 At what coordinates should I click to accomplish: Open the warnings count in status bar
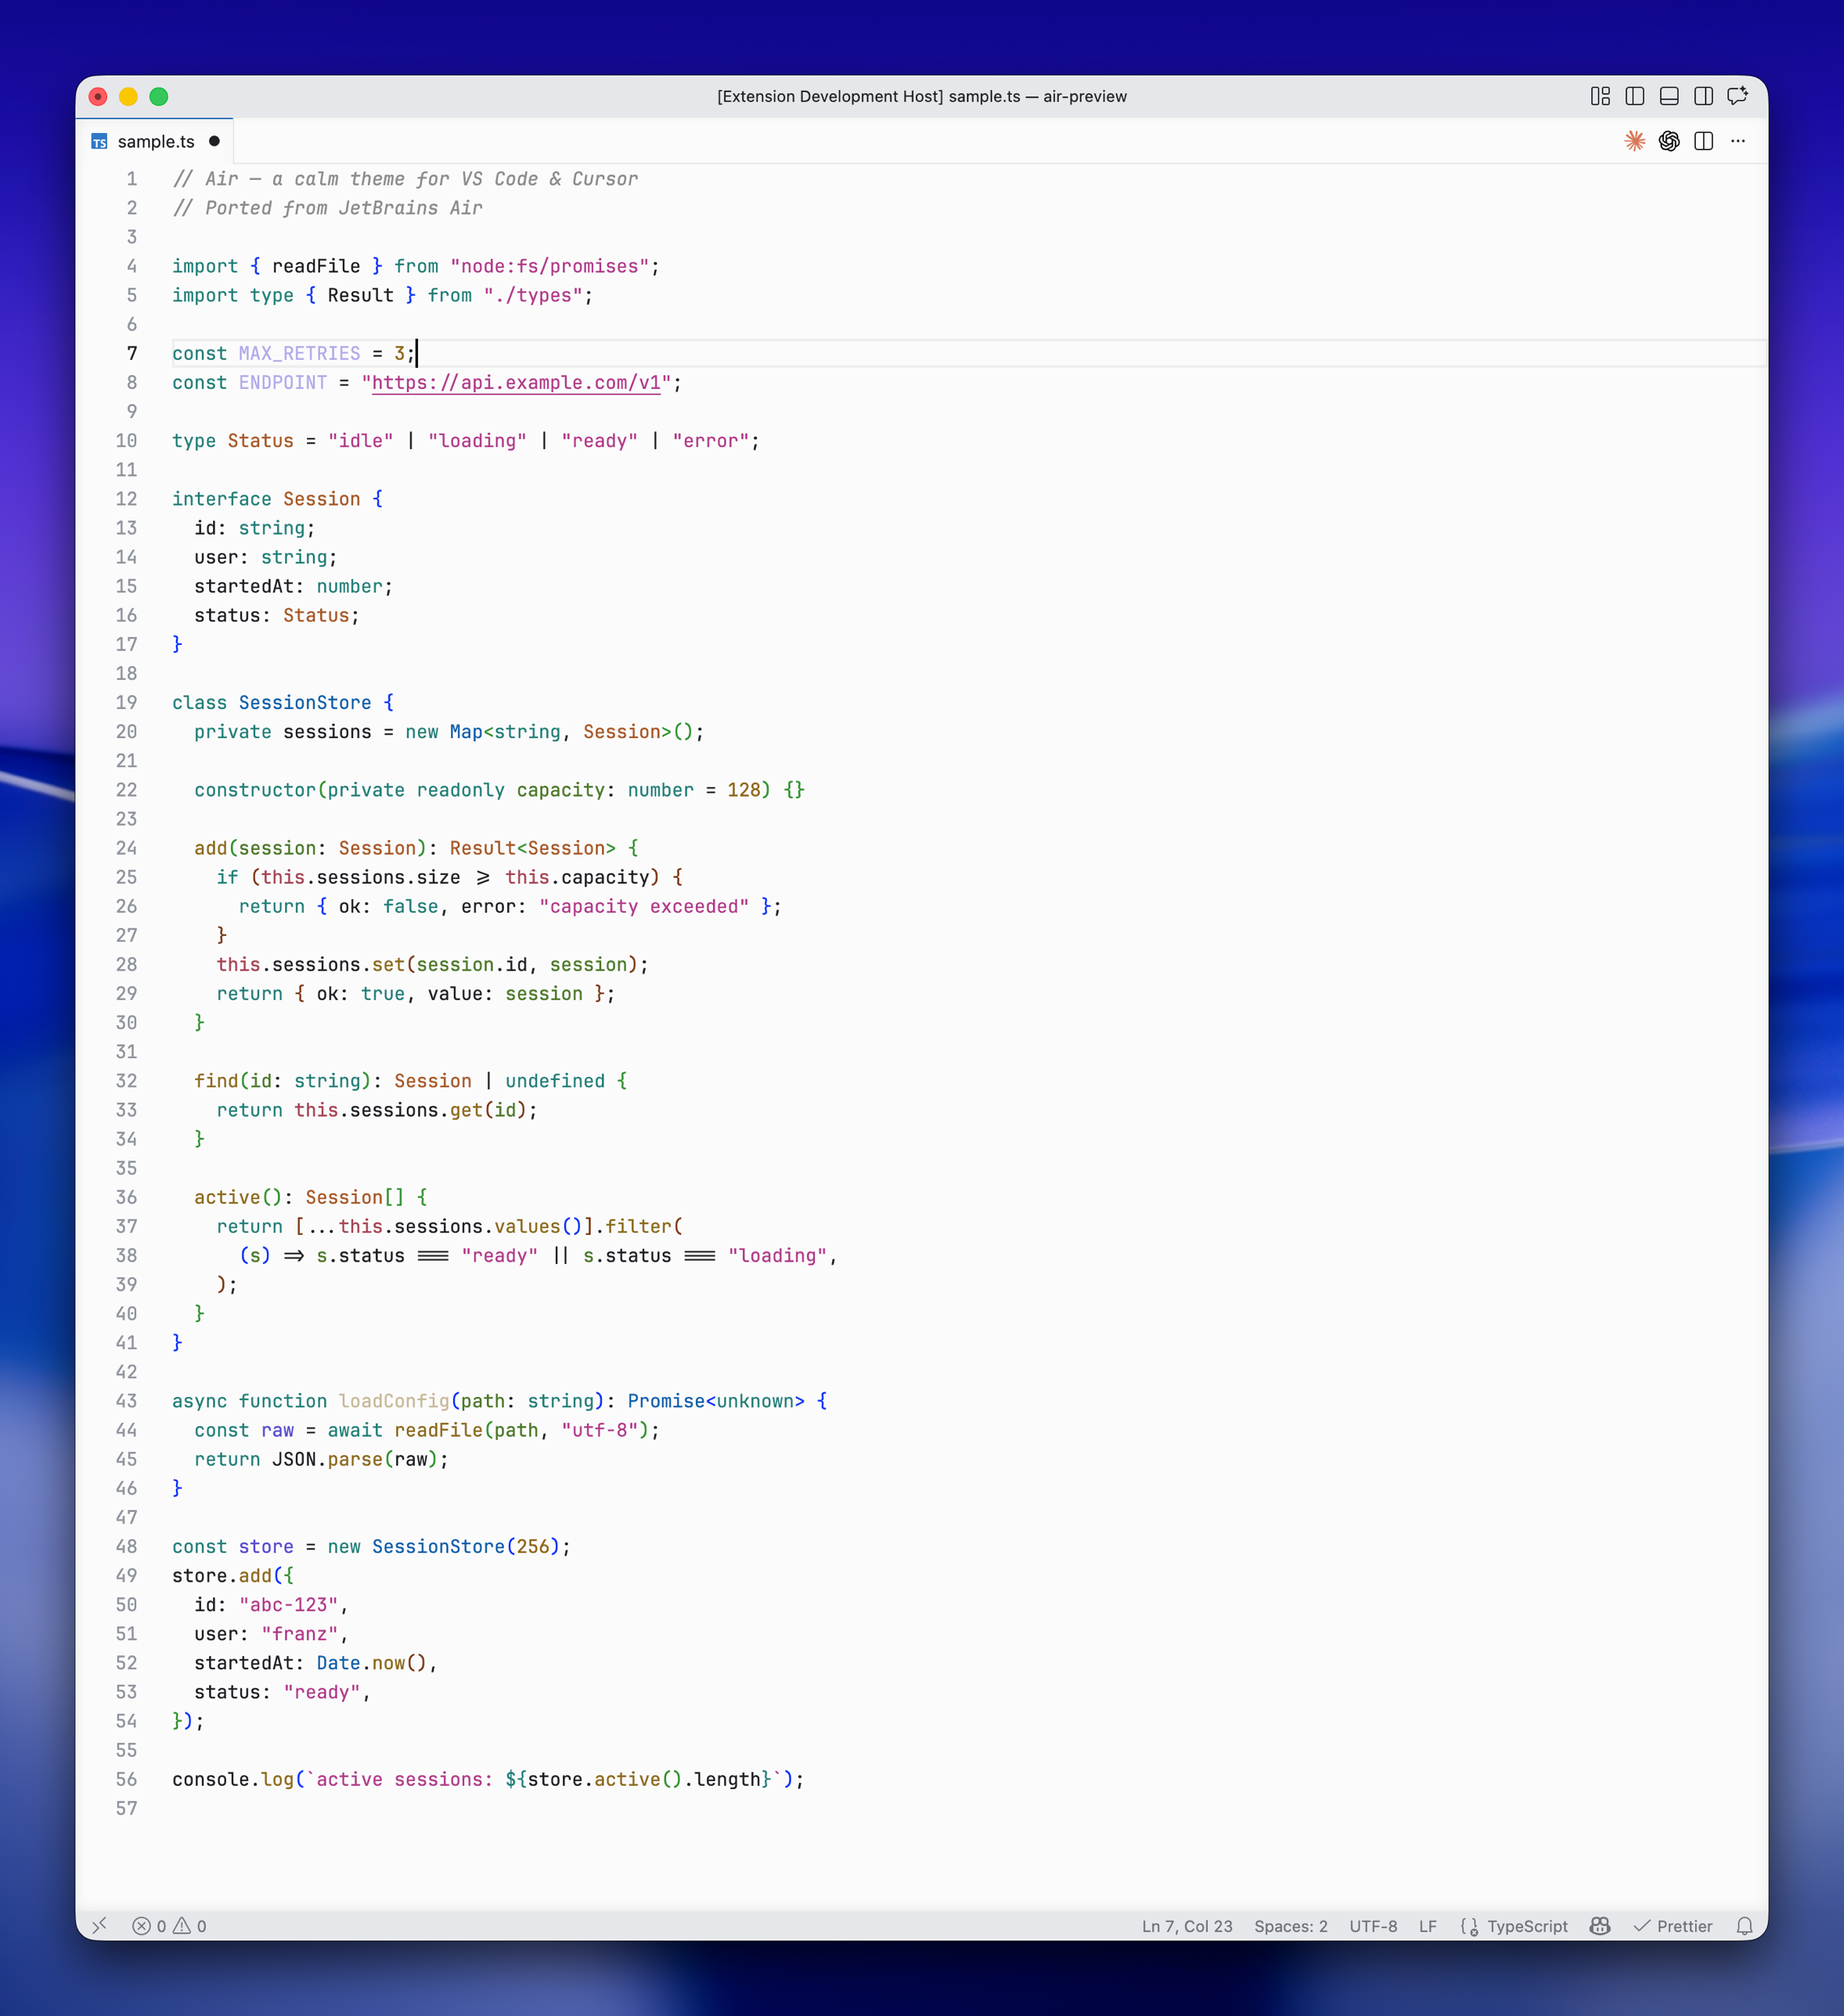[190, 1926]
